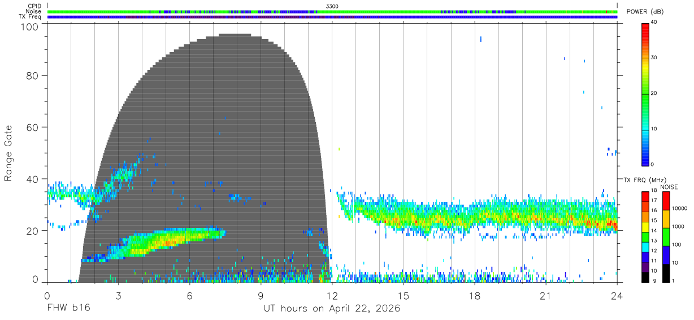Click x-axis hour tick 18
Screen dimensions: 694x320
point(475,296)
